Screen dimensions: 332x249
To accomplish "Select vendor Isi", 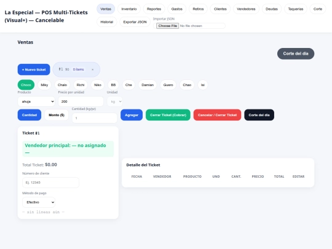I will click(203, 85).
